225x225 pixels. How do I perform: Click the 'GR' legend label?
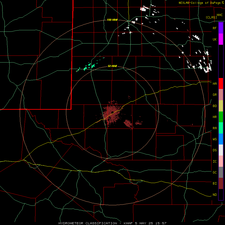coord(214,95)
